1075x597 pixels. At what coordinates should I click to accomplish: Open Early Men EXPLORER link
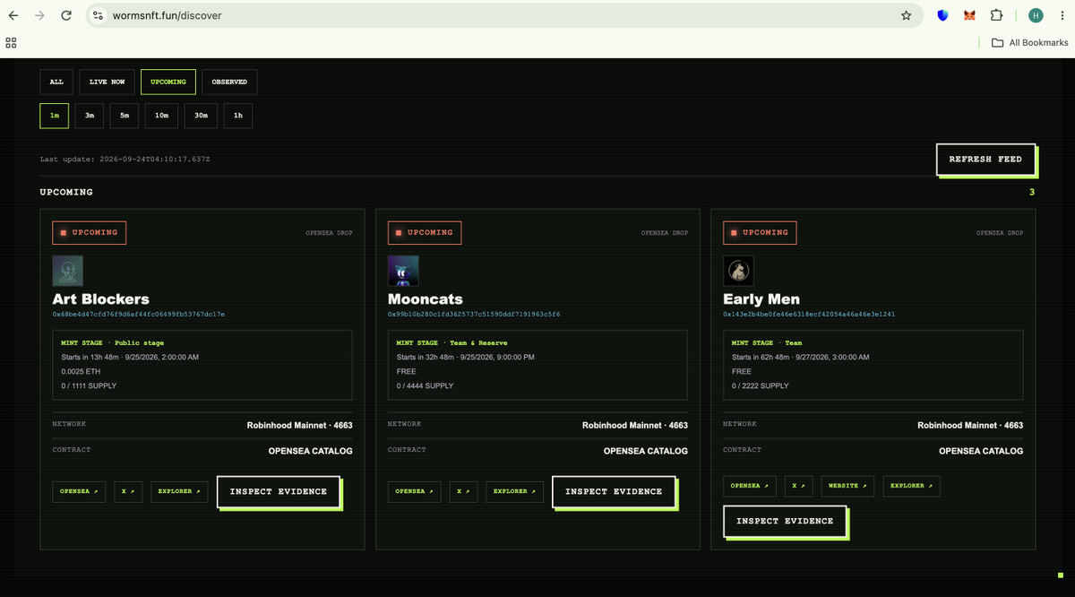tap(911, 486)
